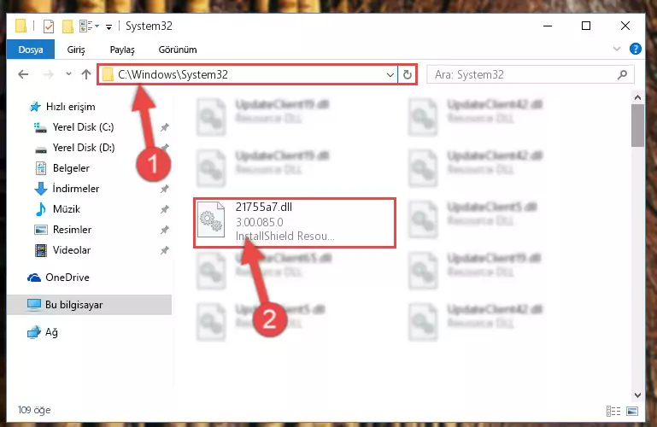Click the Help question mark icon
This screenshot has height=427, width=657.
pos(635,49)
